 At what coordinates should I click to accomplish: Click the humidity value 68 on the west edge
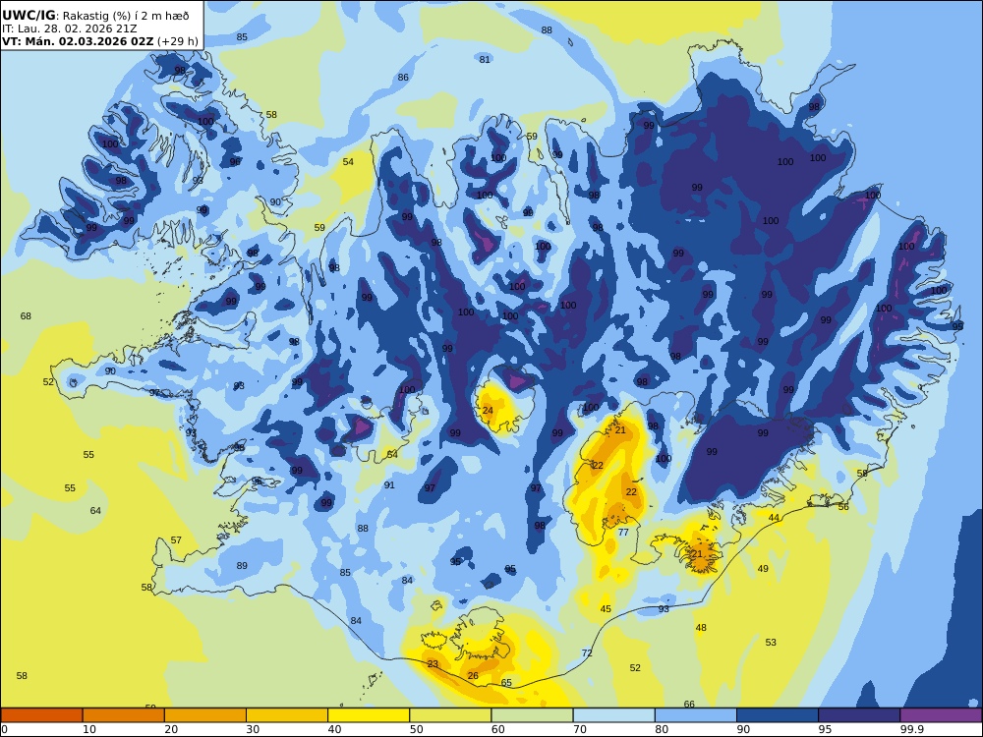click(x=26, y=315)
